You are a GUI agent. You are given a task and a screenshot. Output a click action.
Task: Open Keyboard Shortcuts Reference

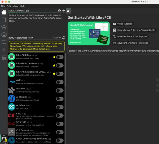click(130, 43)
